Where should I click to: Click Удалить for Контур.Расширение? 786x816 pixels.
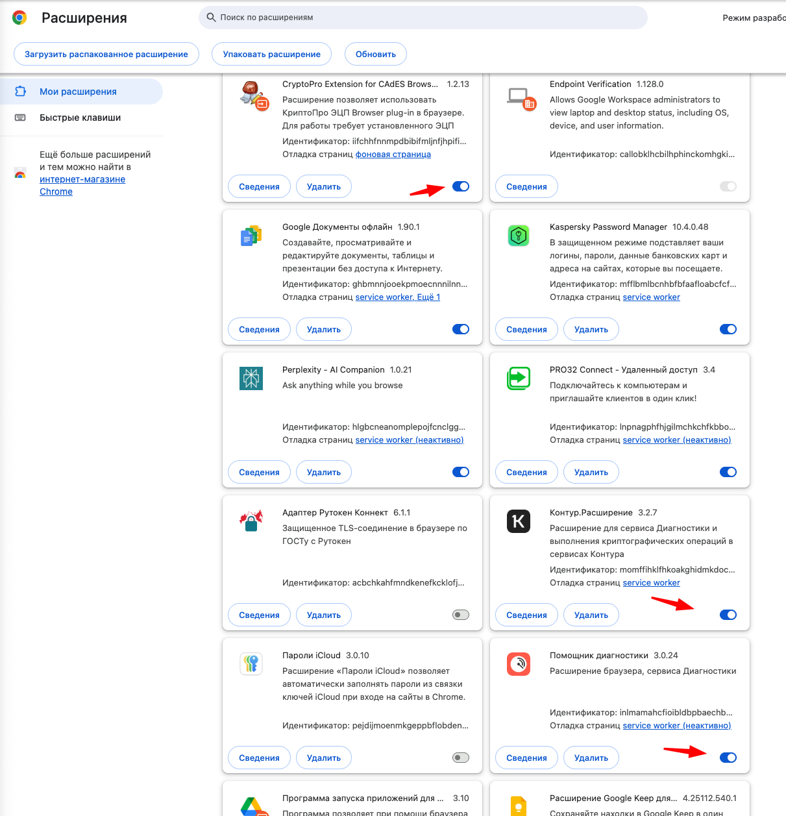[591, 615]
